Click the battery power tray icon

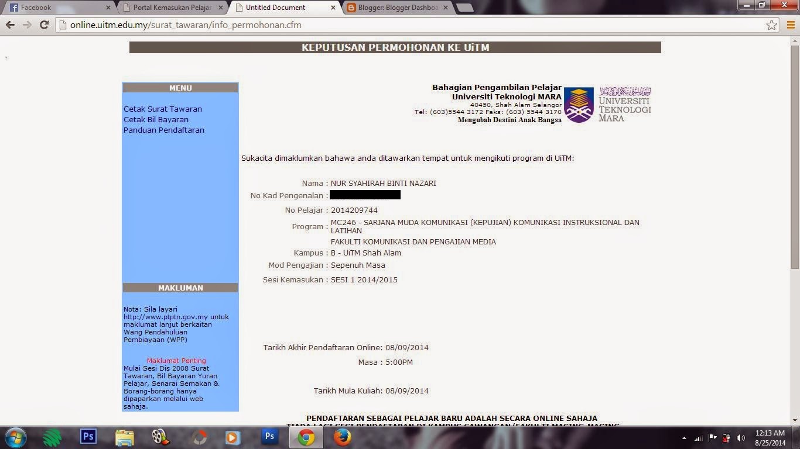pos(727,438)
